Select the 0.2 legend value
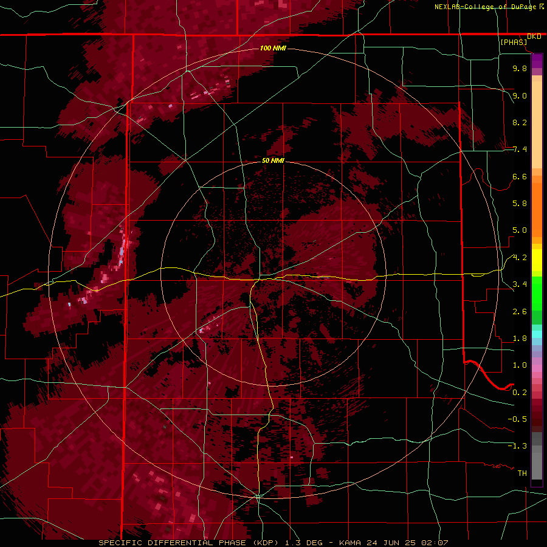Image resolution: width=547 pixels, height=547 pixels. point(520,393)
